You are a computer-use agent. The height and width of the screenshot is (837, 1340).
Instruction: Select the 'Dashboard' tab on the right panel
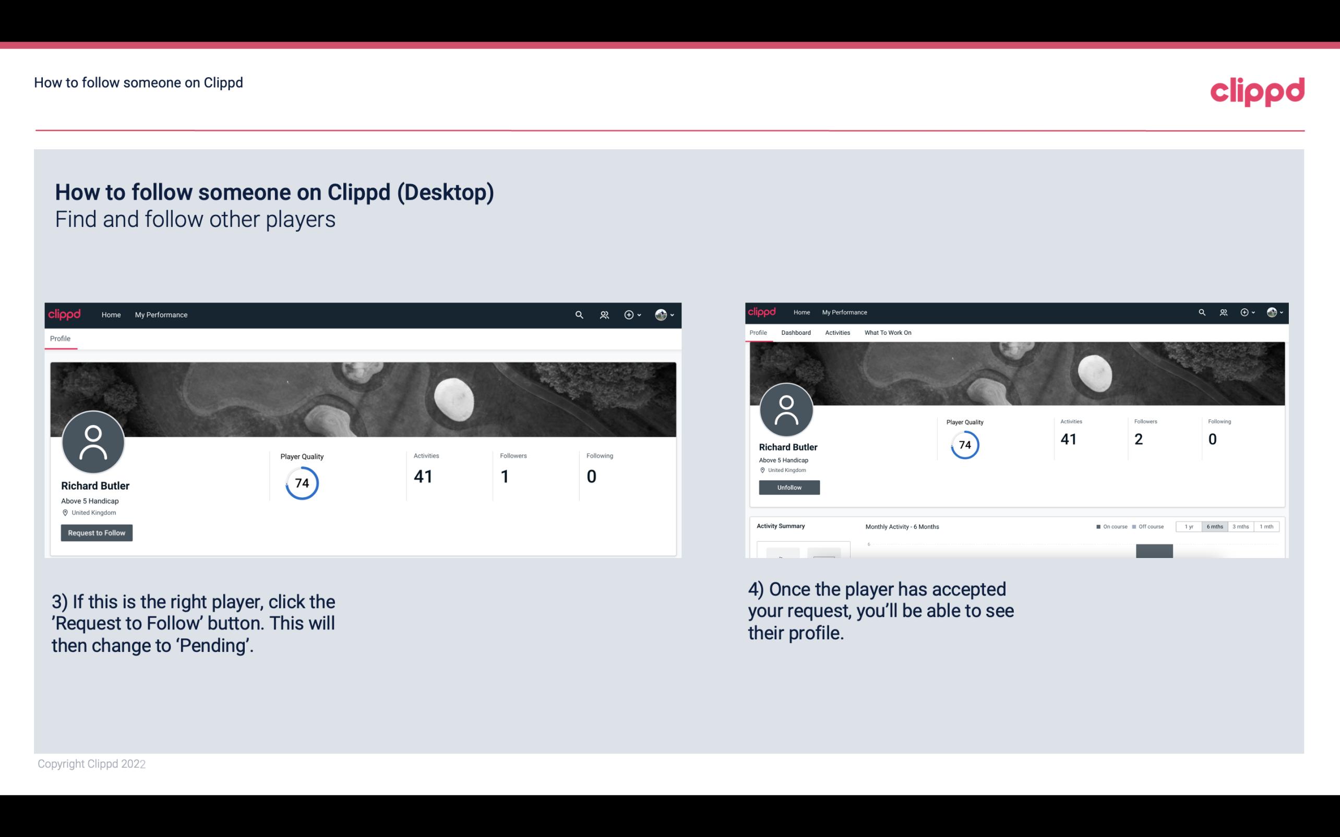(795, 333)
